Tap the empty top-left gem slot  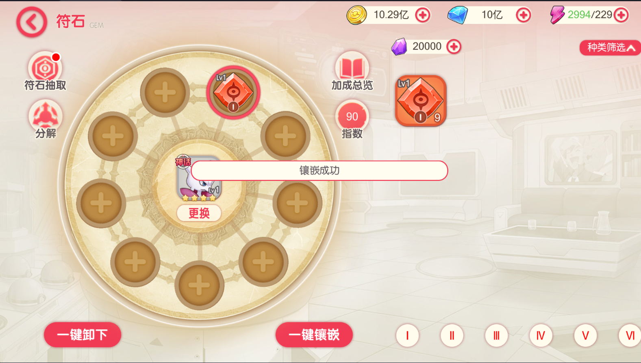click(x=165, y=92)
